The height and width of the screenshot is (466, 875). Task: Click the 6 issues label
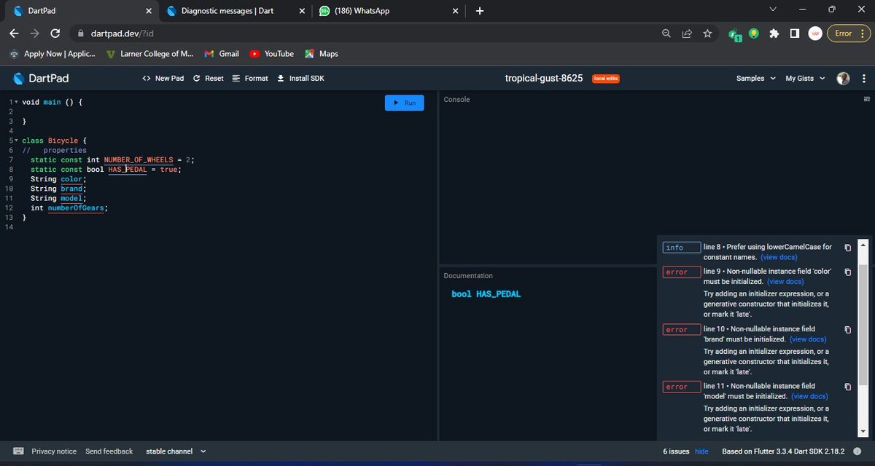(676, 451)
